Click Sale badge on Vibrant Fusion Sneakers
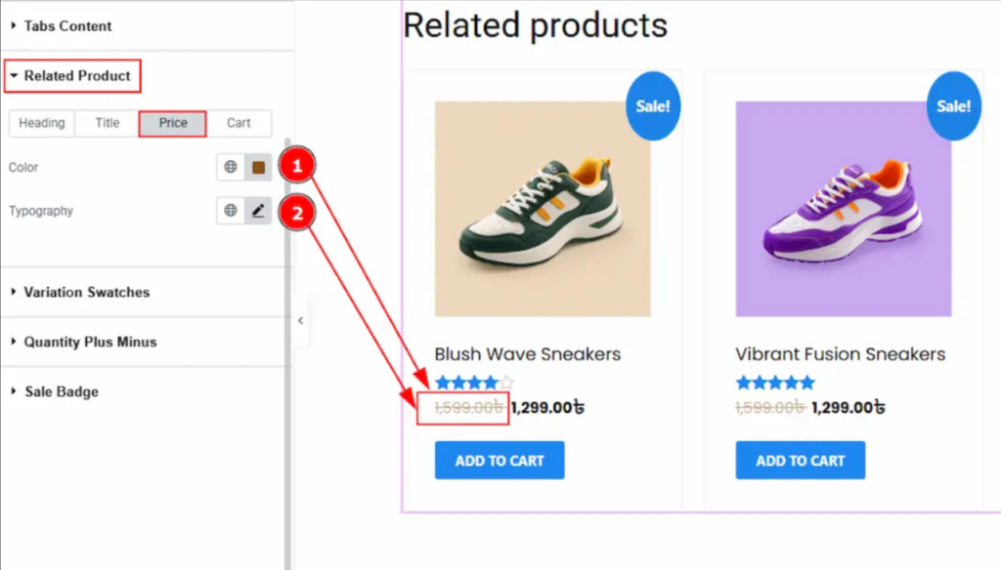 [x=953, y=105]
